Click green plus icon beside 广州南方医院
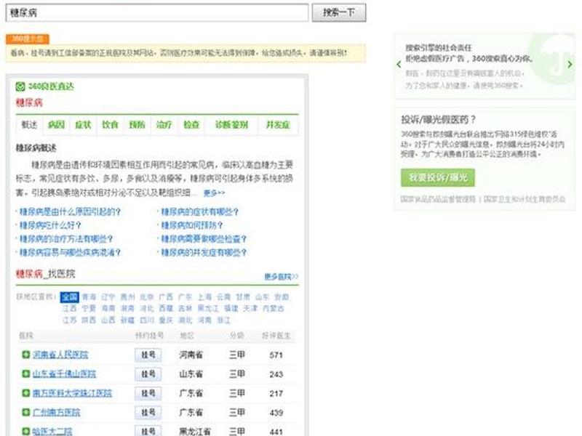The width and height of the screenshot is (582, 436). (x=25, y=412)
